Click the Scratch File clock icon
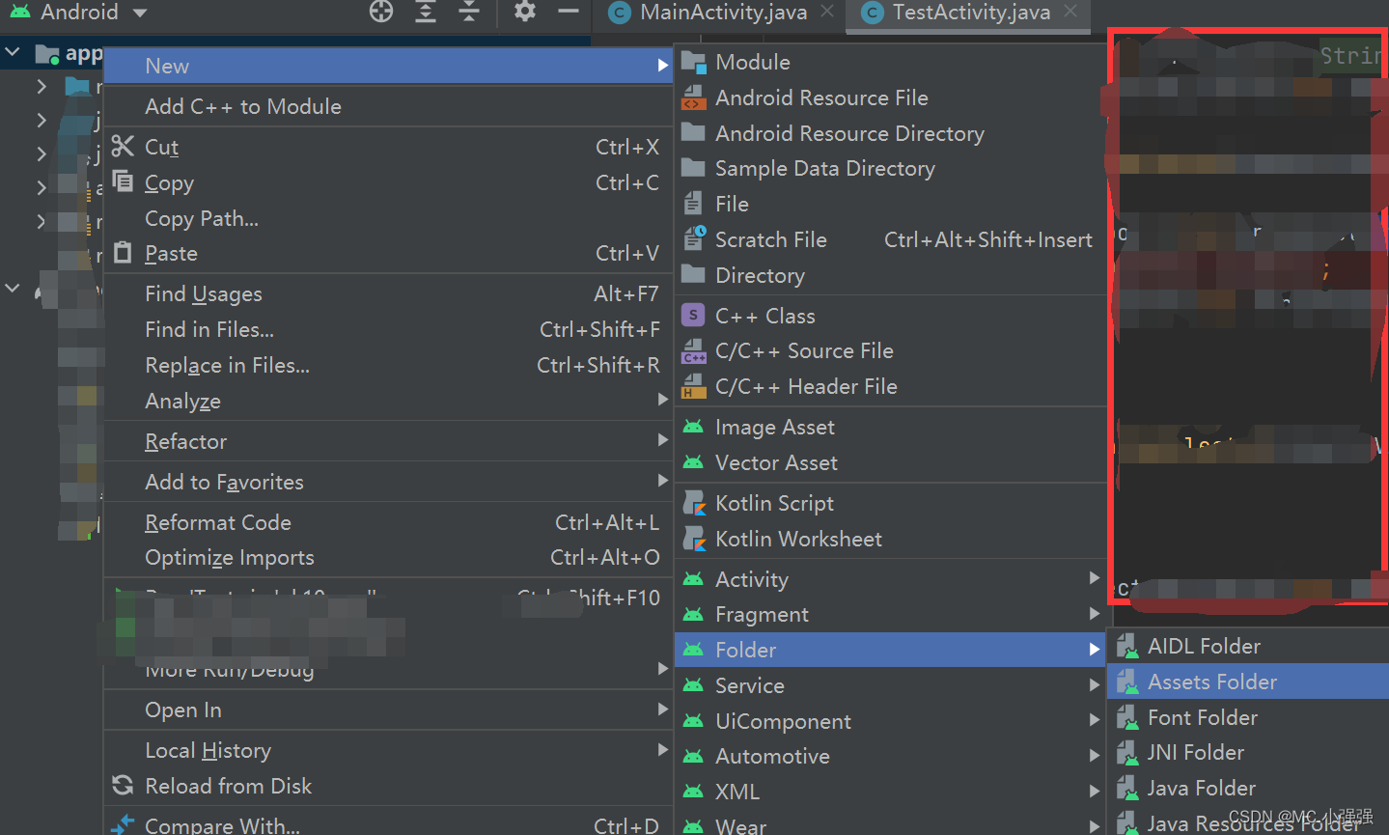 [x=694, y=238]
